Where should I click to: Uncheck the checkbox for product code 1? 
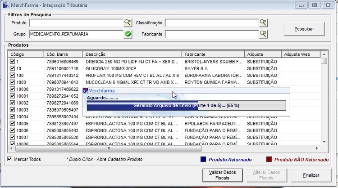(x=12, y=61)
